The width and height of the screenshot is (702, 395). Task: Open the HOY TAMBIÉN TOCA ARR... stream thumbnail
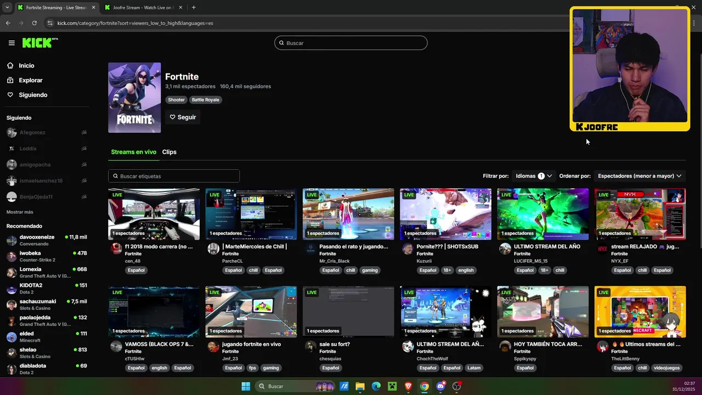pyautogui.click(x=543, y=312)
